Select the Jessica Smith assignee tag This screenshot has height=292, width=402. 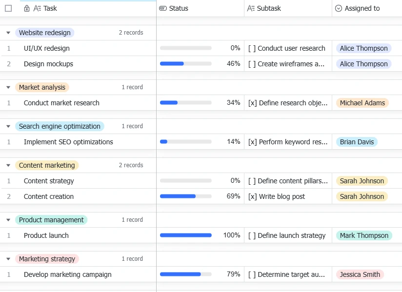tap(360, 274)
